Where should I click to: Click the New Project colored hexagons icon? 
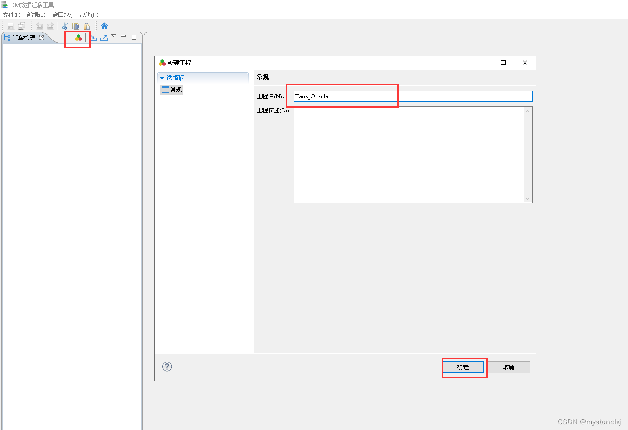[x=79, y=38]
